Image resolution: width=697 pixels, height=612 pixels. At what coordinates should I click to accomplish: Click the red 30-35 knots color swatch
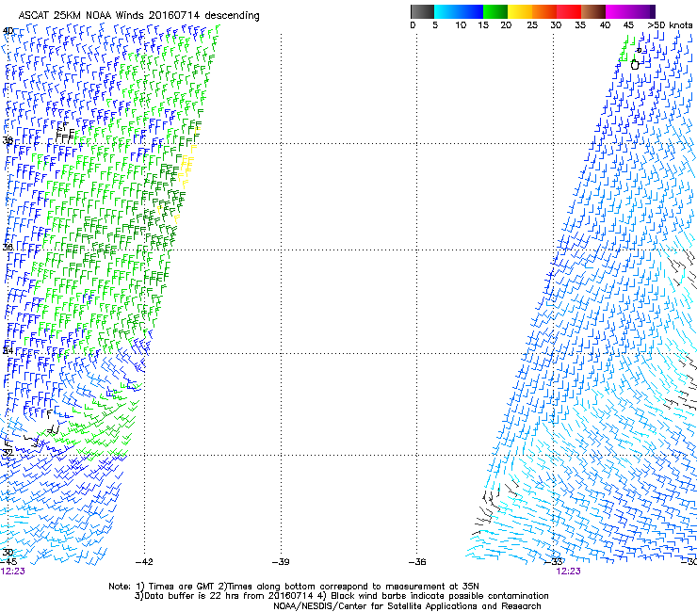point(569,11)
